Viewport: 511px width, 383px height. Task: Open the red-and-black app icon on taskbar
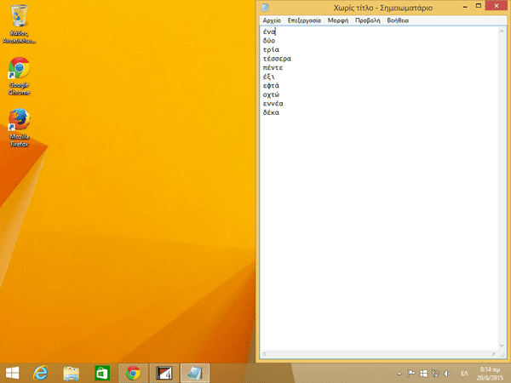164,374
